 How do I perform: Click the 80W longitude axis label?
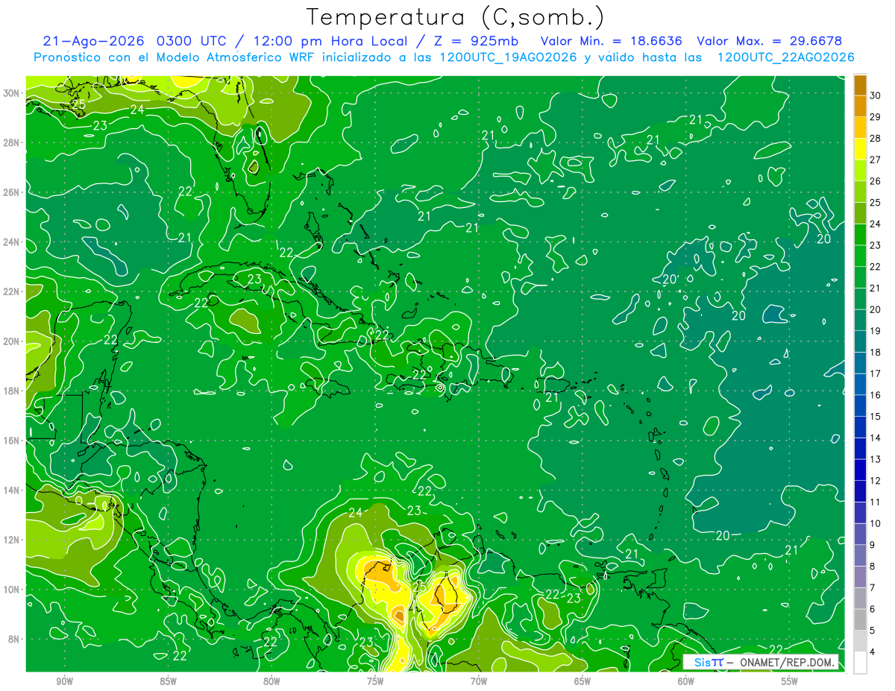point(271,681)
